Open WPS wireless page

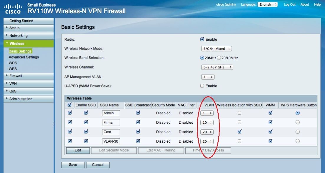pos(13,69)
